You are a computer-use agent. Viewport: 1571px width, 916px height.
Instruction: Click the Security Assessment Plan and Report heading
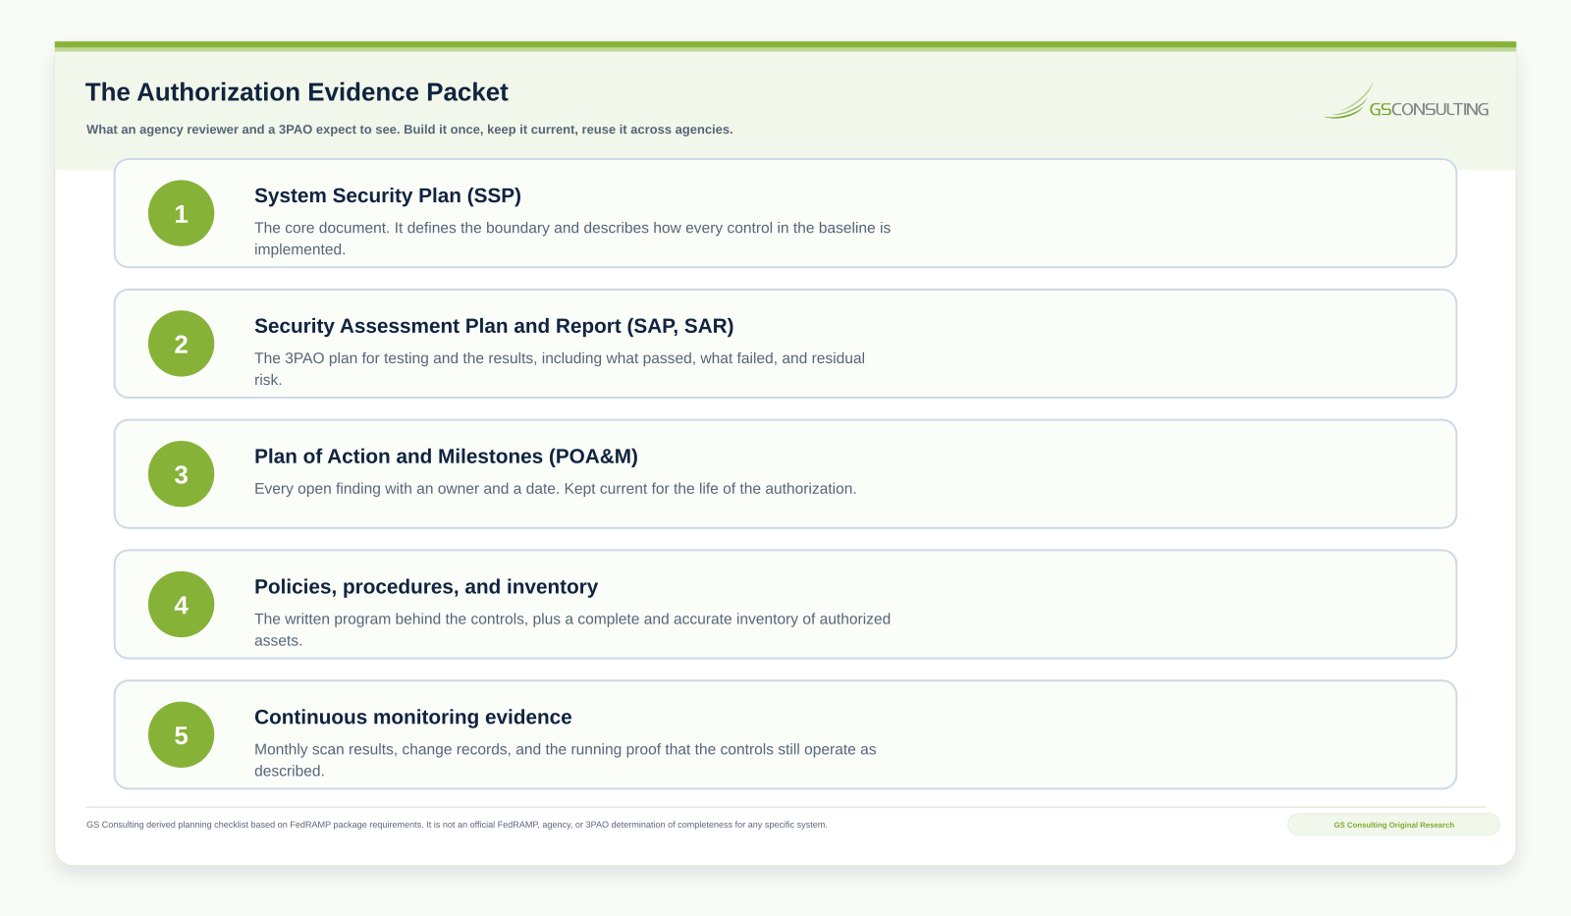point(494,326)
